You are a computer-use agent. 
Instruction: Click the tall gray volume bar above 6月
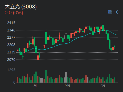tap(66, 77)
